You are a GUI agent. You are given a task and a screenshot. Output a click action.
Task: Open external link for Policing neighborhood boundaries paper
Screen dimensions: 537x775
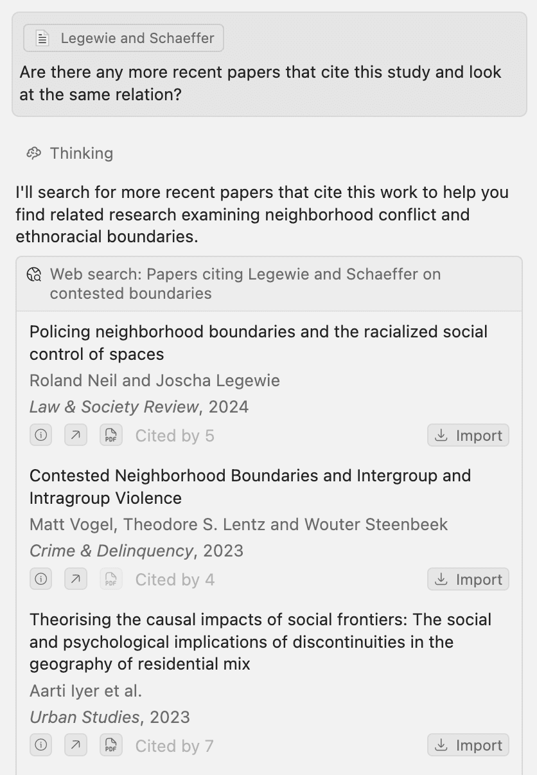tap(76, 435)
